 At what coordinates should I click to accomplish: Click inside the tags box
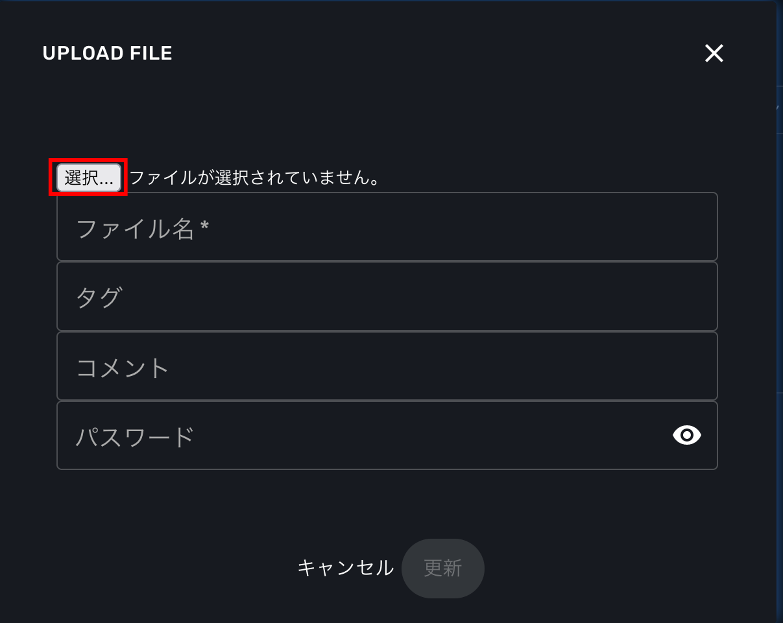tap(385, 296)
